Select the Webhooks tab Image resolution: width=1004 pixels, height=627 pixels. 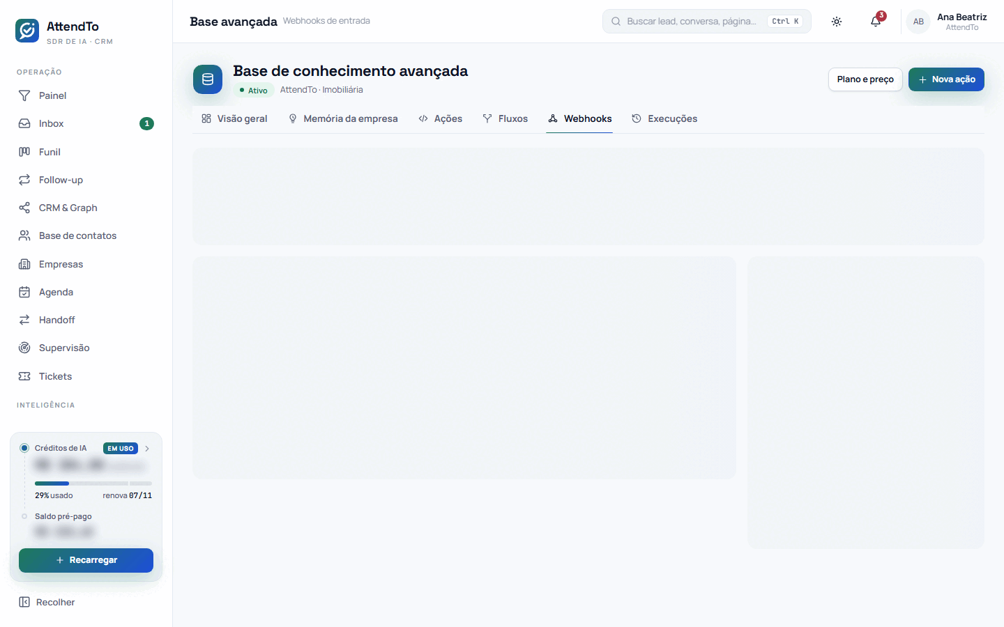coord(579,118)
